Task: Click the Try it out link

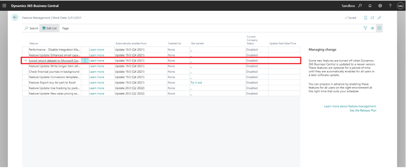Action: tap(196, 83)
